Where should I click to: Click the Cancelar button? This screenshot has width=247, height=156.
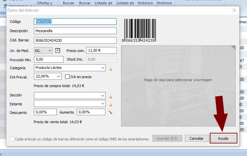click(196, 138)
